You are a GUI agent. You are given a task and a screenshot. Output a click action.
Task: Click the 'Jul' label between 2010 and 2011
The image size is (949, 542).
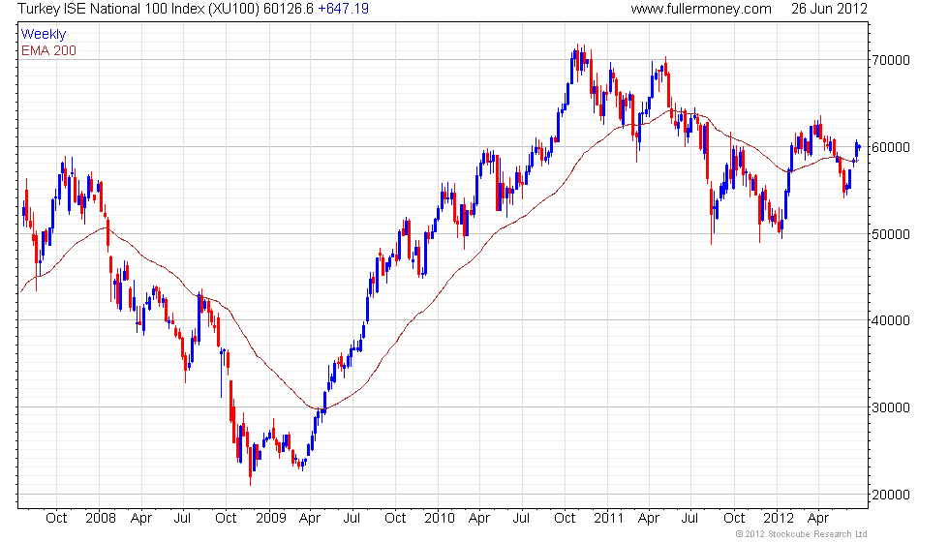pos(521,519)
